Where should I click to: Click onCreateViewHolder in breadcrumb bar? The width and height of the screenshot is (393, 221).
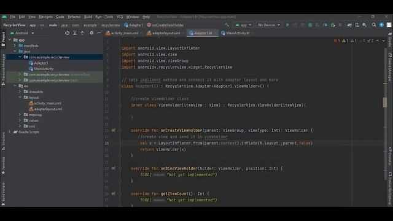pyautogui.click(x=165, y=25)
